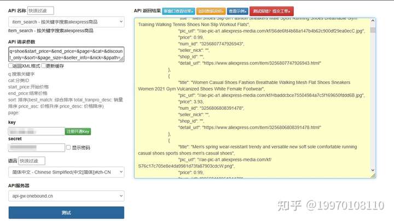Tick the 返回XML格式 checkbox
Screen dimensions: 394x221
coord(10,65)
